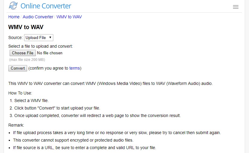The image size is (249, 153).
Task: Click the Source label text
Action: 15,38
